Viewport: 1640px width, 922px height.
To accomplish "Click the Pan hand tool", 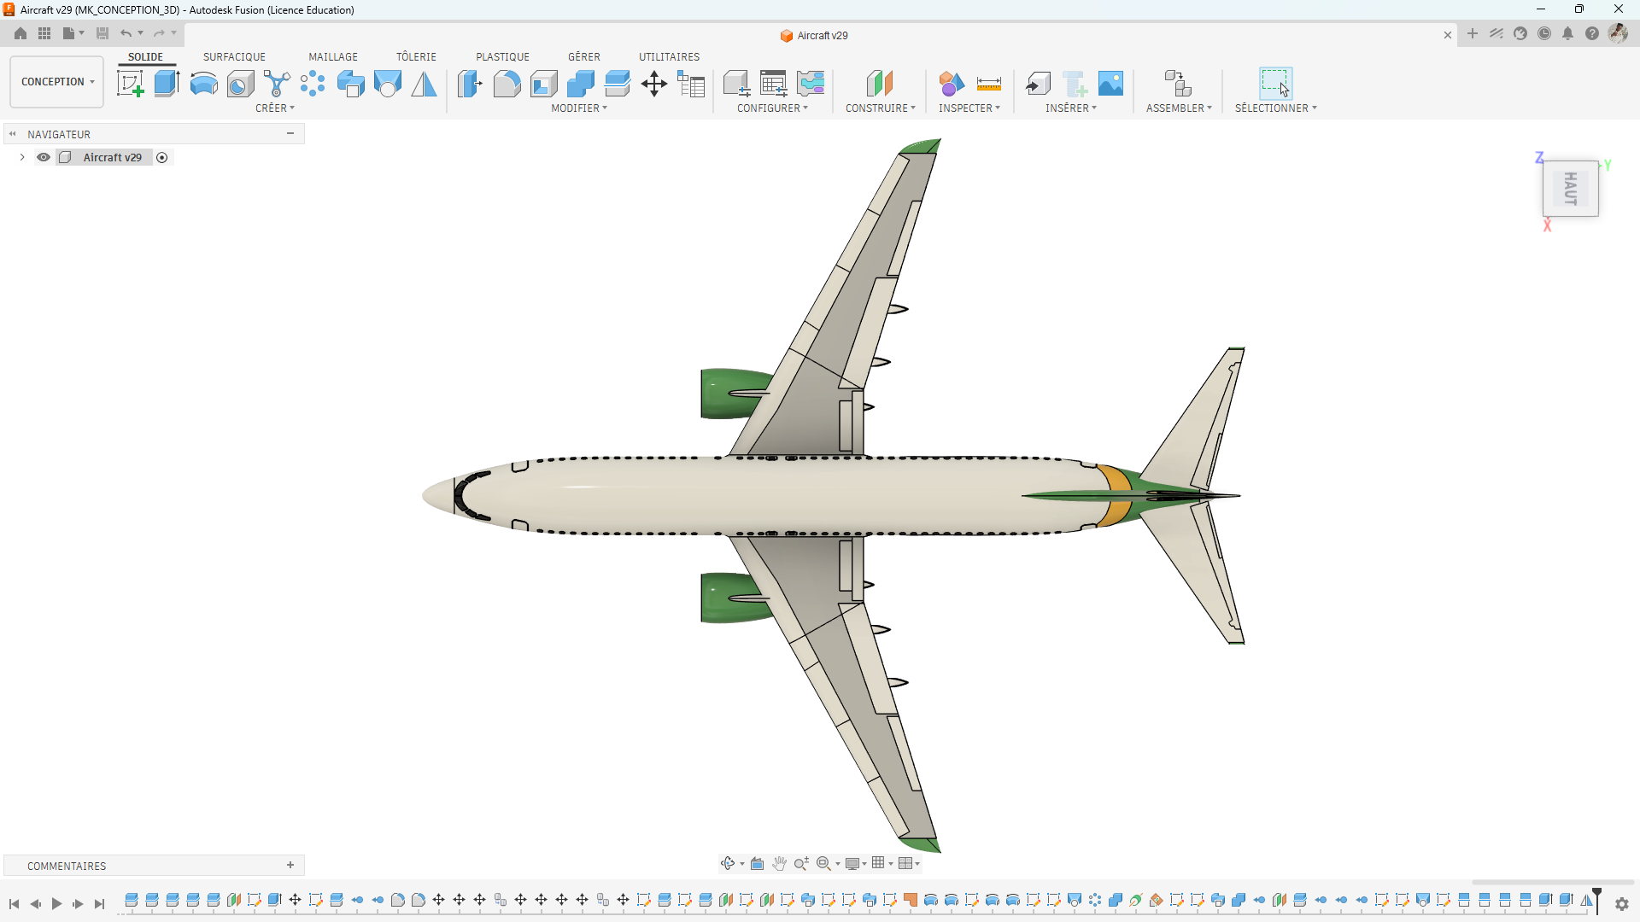I will 779,863.
